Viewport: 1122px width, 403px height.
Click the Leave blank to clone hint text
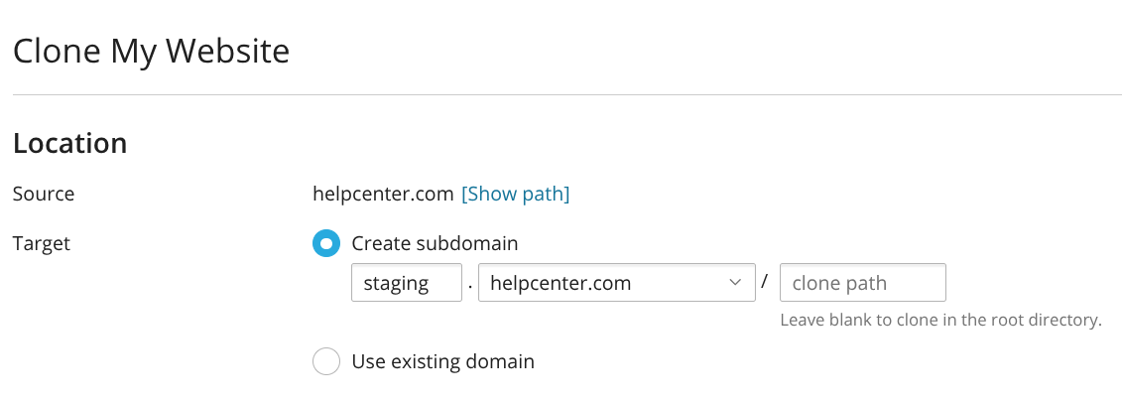(x=940, y=320)
